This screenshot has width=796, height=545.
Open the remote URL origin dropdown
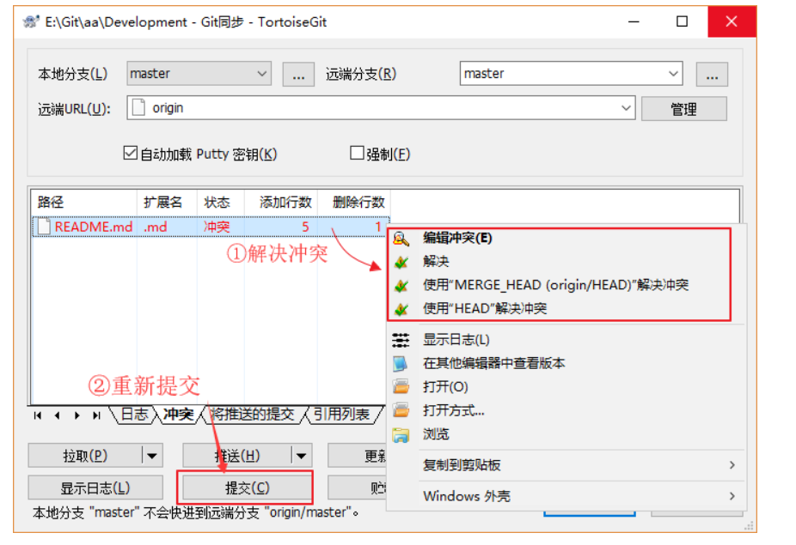pos(625,108)
